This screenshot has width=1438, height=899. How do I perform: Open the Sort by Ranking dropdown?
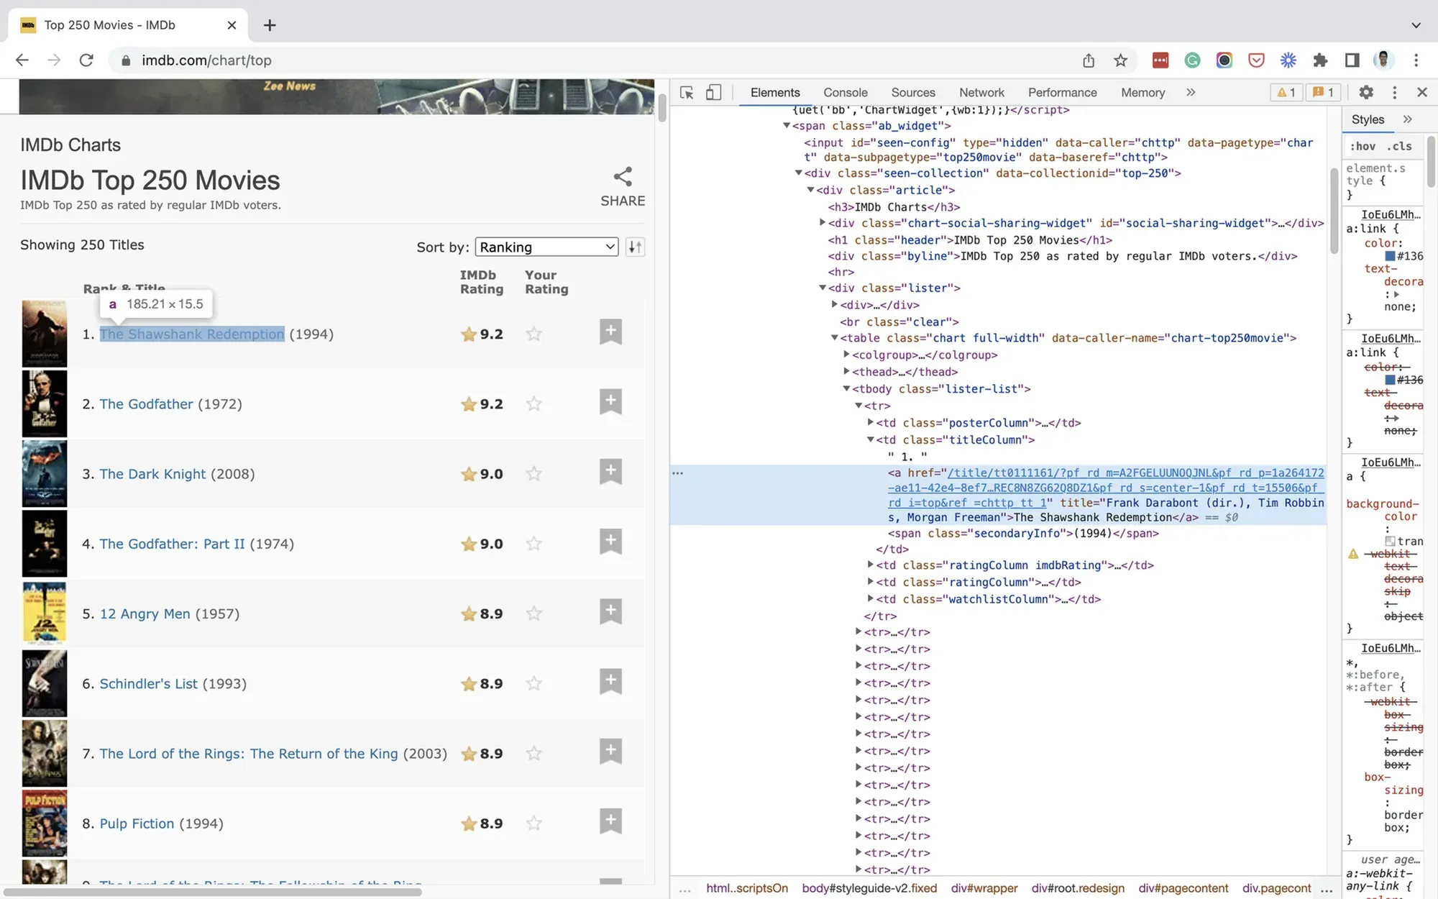(x=546, y=247)
